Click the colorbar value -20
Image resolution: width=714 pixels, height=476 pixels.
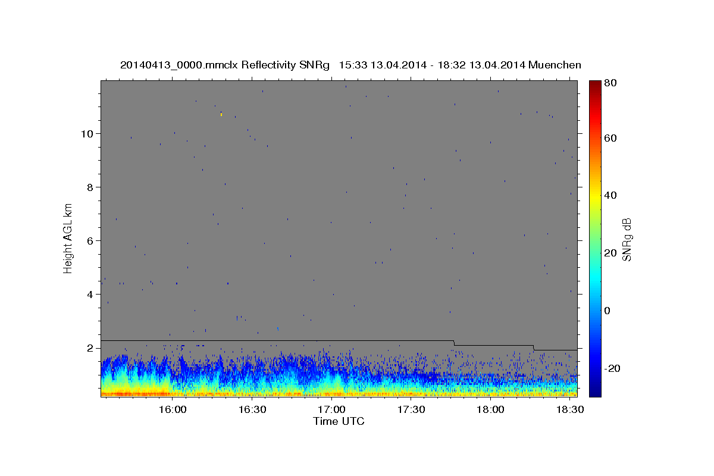[612, 368]
